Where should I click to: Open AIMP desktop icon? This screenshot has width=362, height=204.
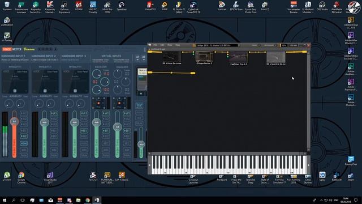pyautogui.click(x=165, y=6)
